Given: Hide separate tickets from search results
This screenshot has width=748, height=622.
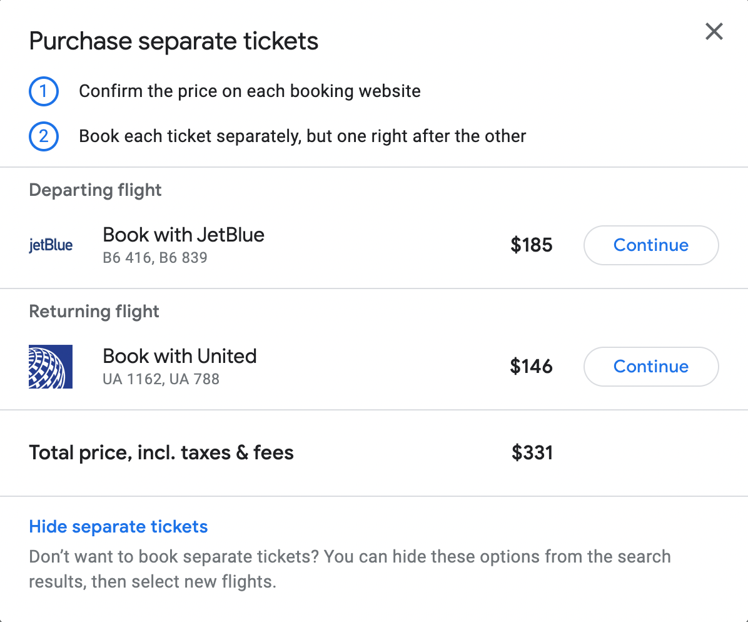Looking at the screenshot, I should tap(118, 526).
